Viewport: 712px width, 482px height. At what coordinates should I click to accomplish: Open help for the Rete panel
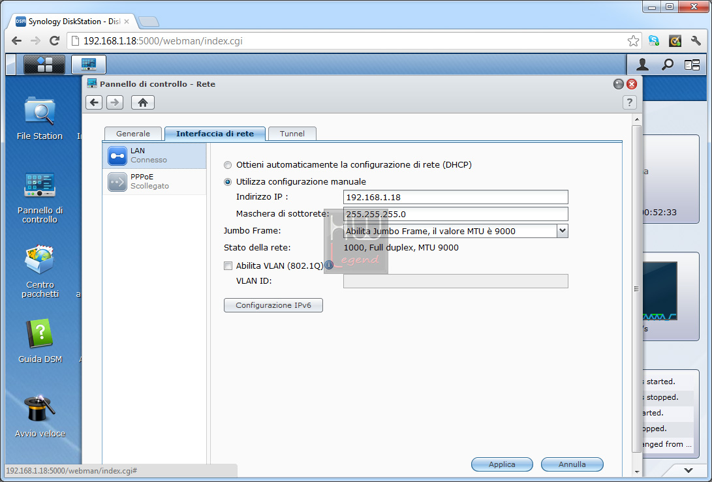pyautogui.click(x=629, y=102)
